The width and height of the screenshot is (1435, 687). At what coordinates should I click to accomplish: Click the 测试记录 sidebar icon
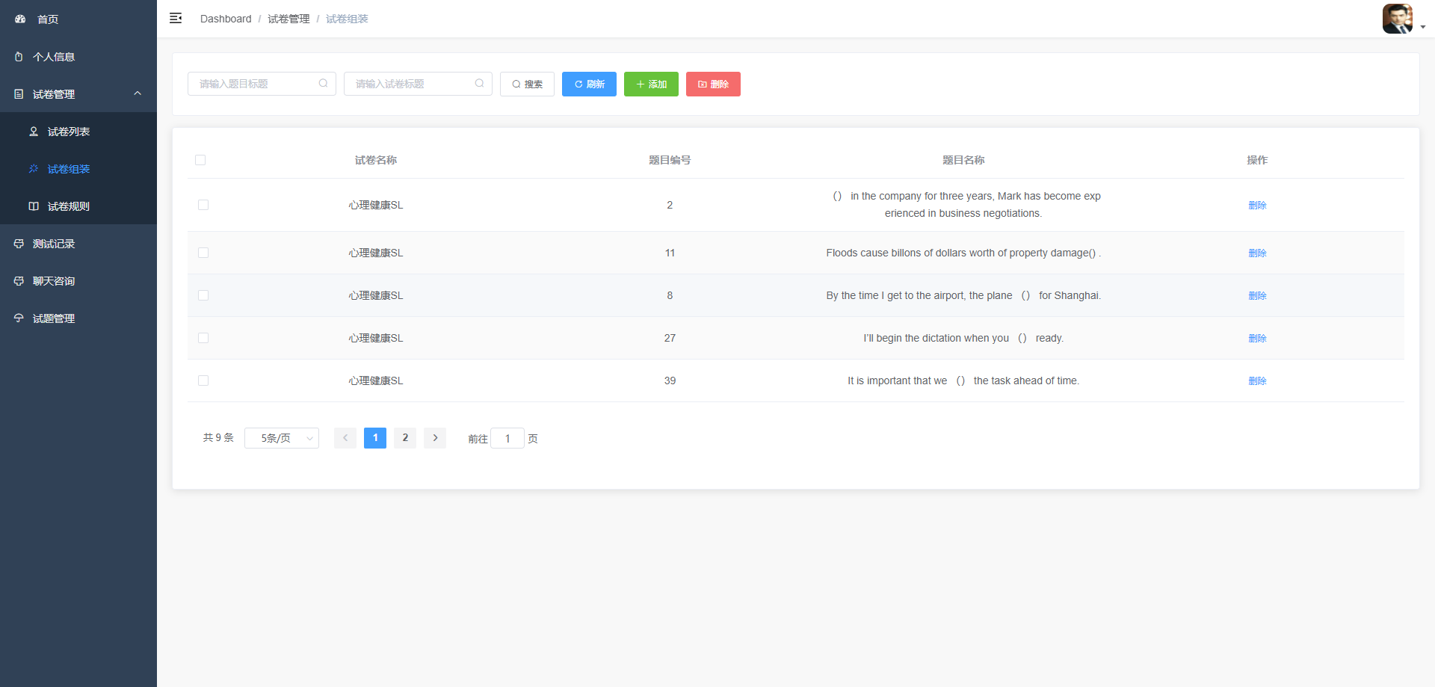pyautogui.click(x=19, y=244)
